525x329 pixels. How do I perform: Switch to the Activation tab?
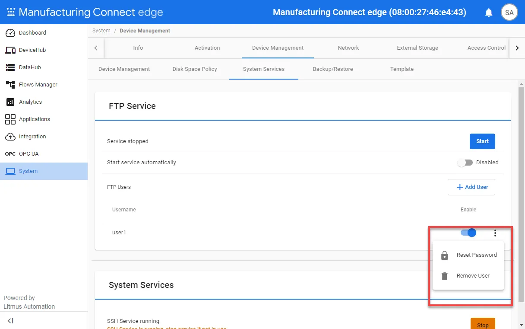point(207,48)
